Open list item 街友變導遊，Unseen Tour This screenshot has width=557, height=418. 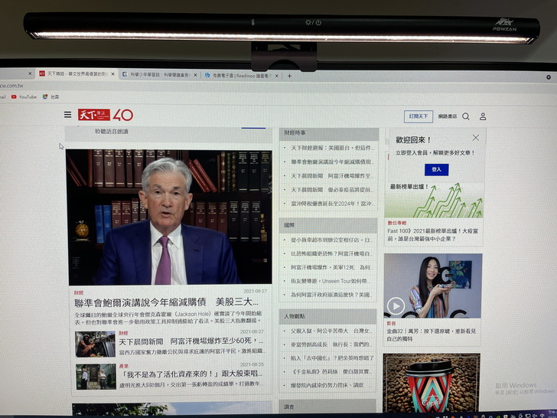331,281
